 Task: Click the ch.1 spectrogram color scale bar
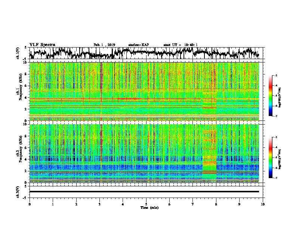[x=271, y=96]
